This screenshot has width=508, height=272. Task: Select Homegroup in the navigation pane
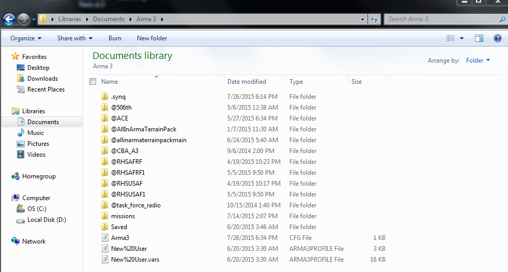pos(39,176)
